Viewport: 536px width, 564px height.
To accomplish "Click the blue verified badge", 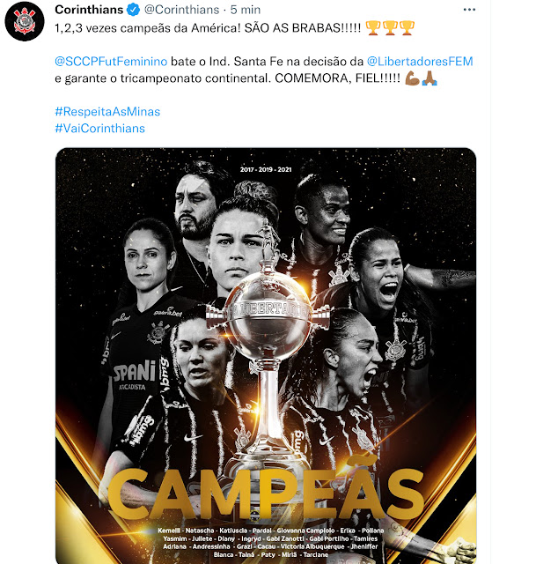I will point(133,10).
